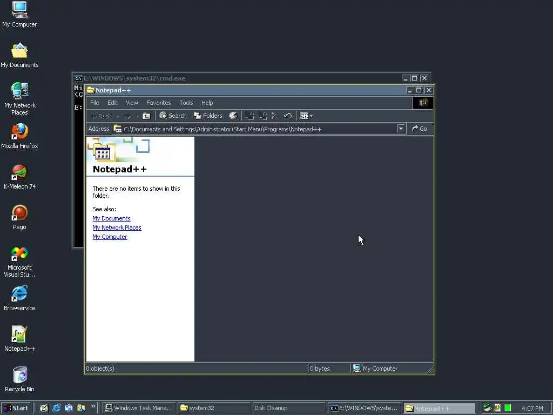Launch Outlook Express from Quick Launch

tap(69, 408)
